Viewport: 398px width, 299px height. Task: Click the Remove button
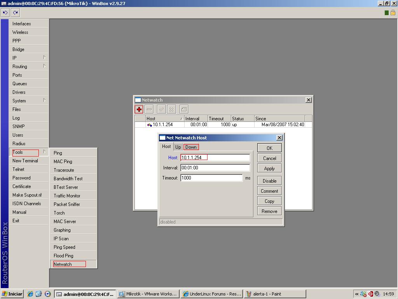click(269, 211)
